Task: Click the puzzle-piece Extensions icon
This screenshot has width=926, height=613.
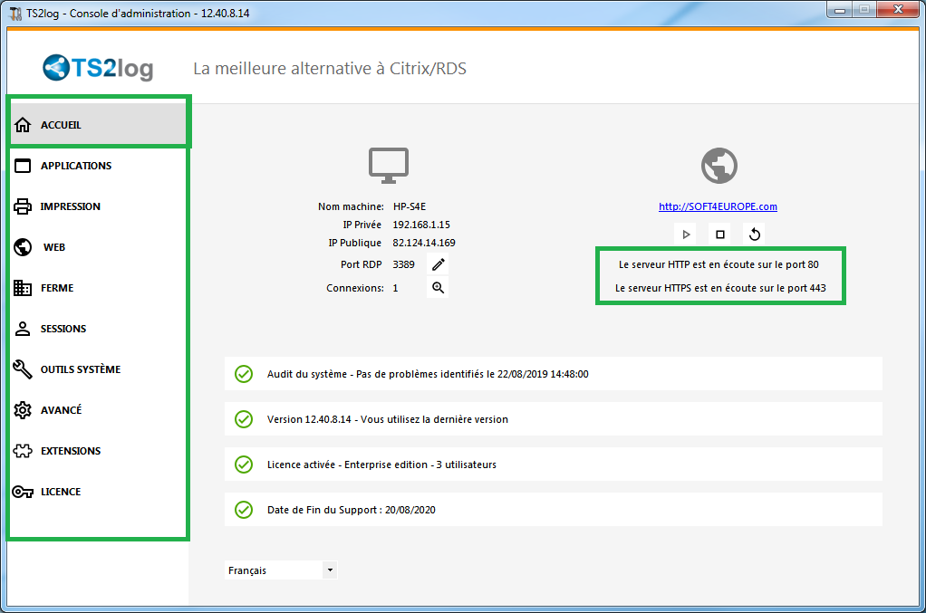Action: 23,451
